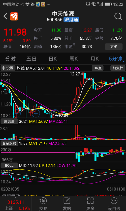126x211 pixels.
Task: Tap the 更多 quote details button
Action: coord(114,46)
